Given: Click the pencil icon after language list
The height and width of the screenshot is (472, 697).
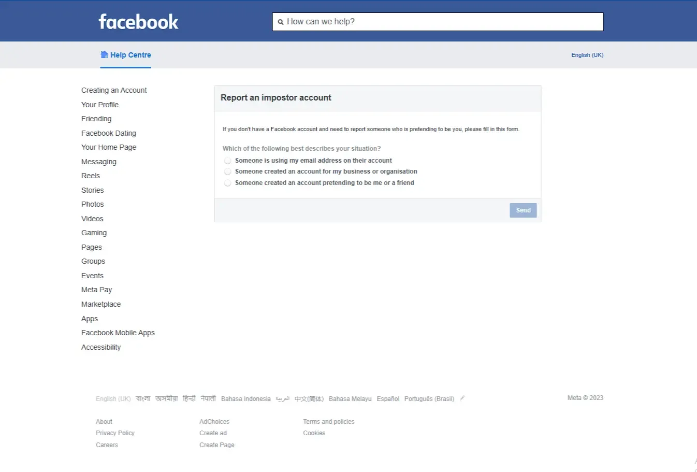Looking at the screenshot, I should coord(462,398).
